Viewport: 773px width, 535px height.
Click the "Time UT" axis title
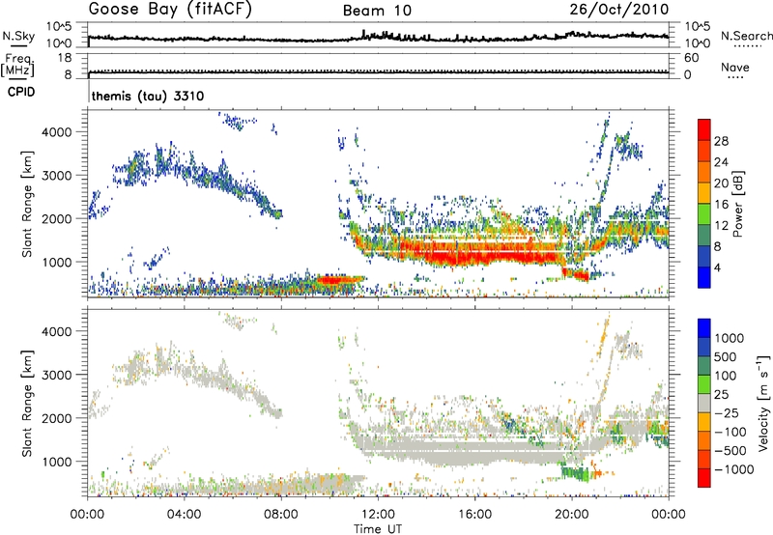point(378,529)
